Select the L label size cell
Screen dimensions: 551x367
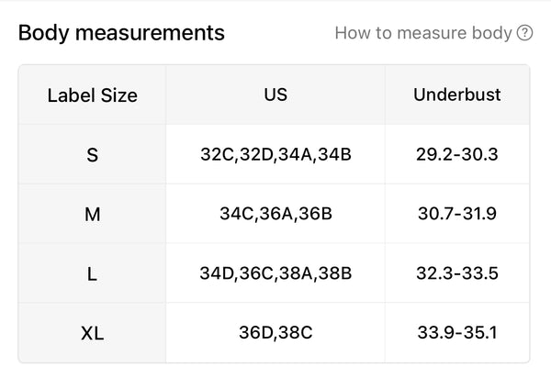(x=93, y=273)
